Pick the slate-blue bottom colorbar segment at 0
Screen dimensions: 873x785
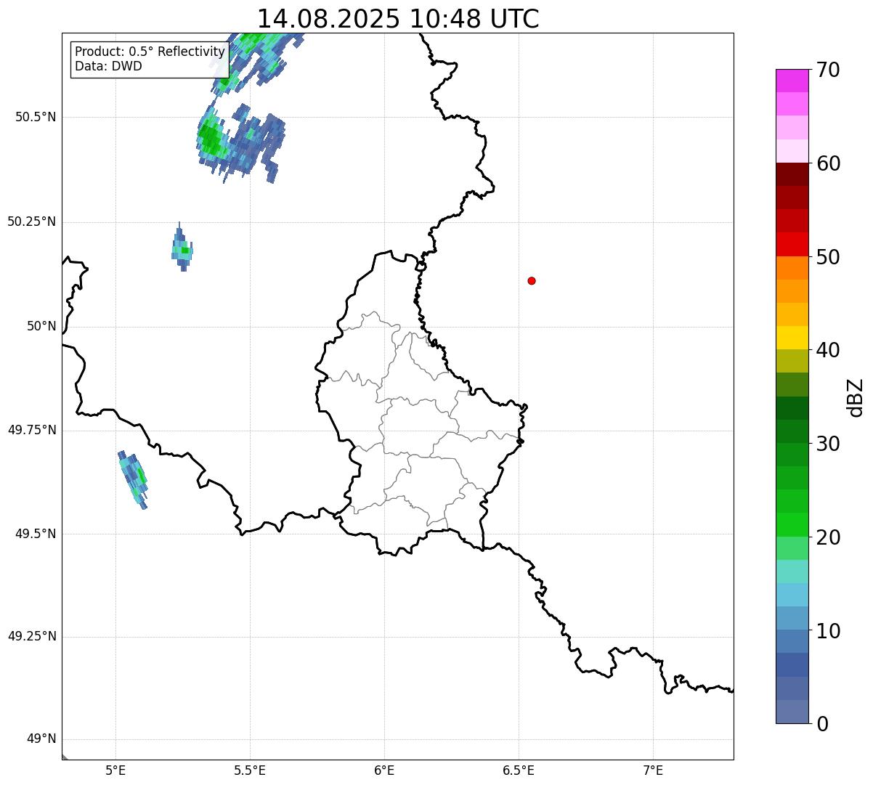point(792,712)
